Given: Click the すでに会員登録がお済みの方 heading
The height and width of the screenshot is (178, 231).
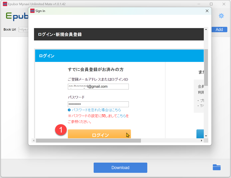Looking at the screenshot, I should (x=95, y=69).
